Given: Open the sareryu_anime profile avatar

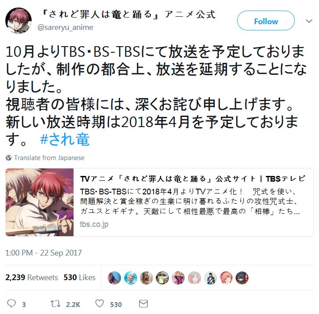Looking at the screenshot, I should [18, 21].
